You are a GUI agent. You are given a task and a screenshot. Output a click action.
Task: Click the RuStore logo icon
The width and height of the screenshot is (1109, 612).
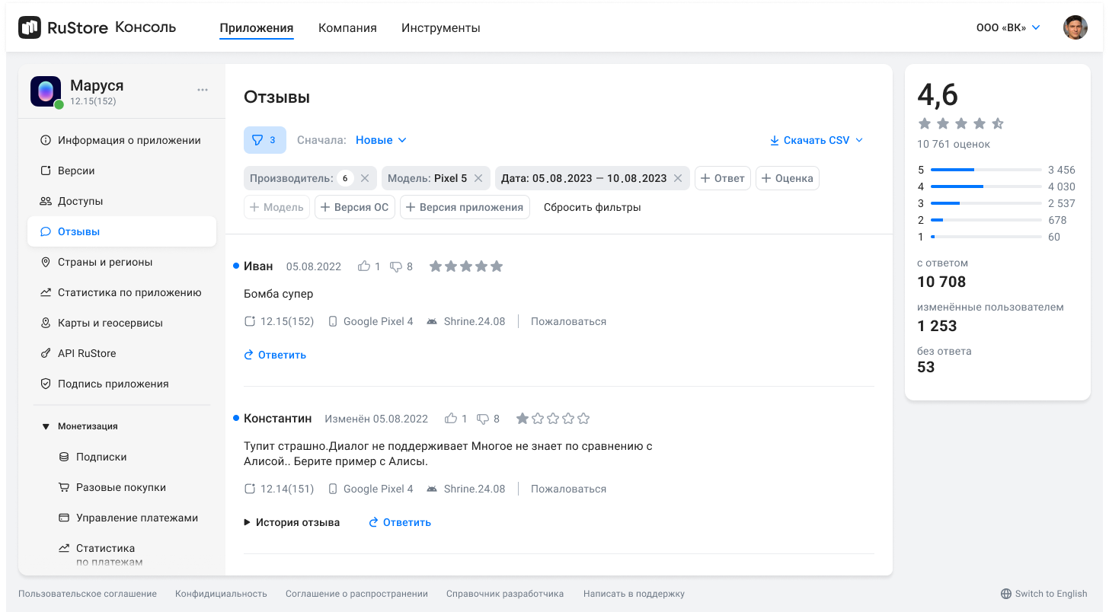coord(30,28)
